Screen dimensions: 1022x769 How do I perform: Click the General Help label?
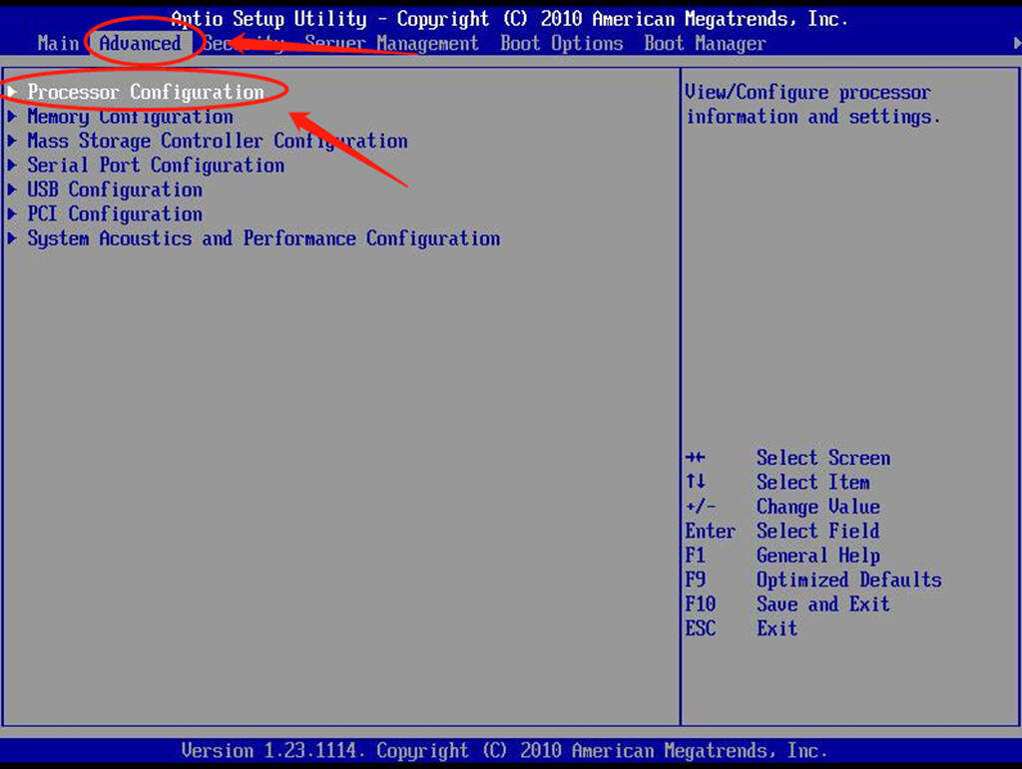(818, 556)
